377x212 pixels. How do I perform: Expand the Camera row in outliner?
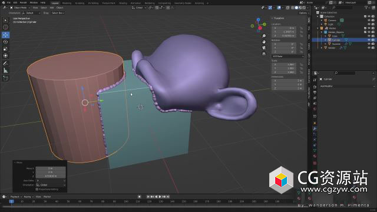(x=322, y=21)
